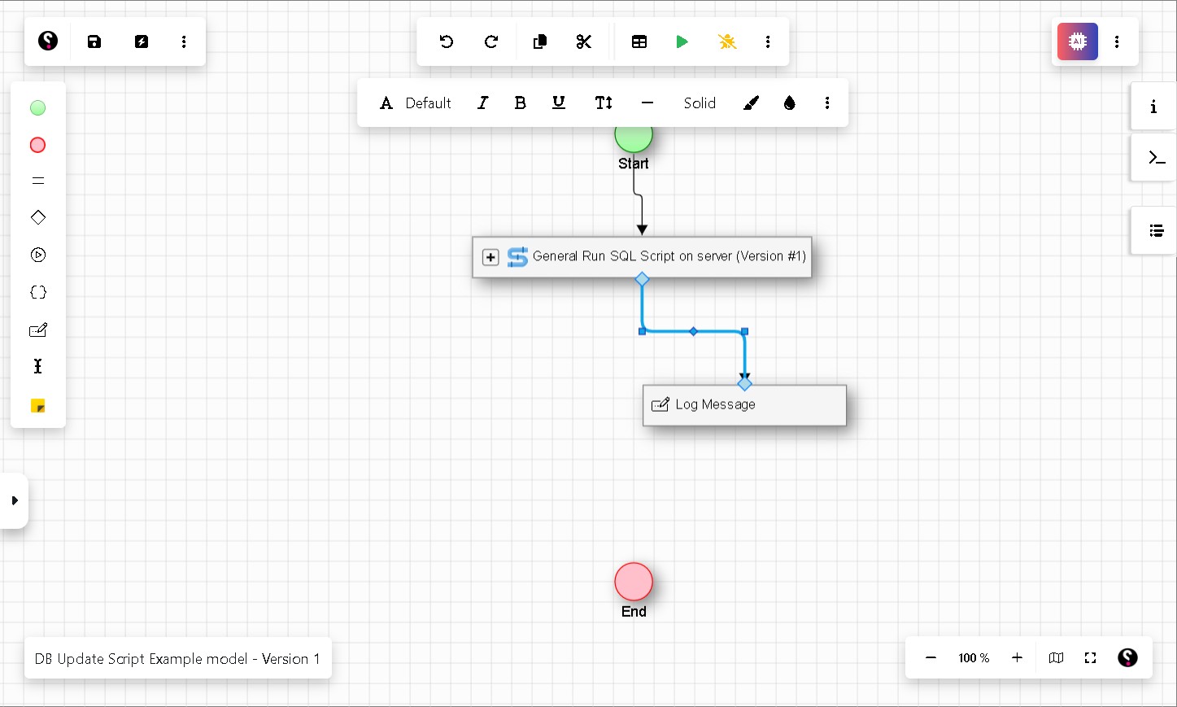Add a green Start node from palette
The height and width of the screenshot is (707, 1177).
(38, 107)
